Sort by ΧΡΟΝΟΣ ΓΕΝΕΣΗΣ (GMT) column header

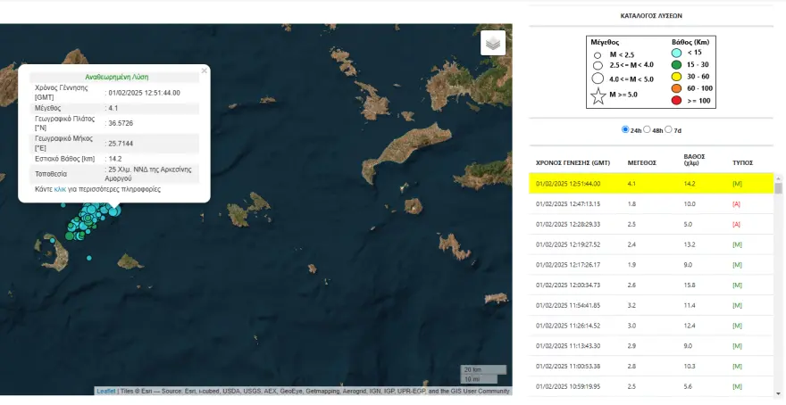pos(572,163)
